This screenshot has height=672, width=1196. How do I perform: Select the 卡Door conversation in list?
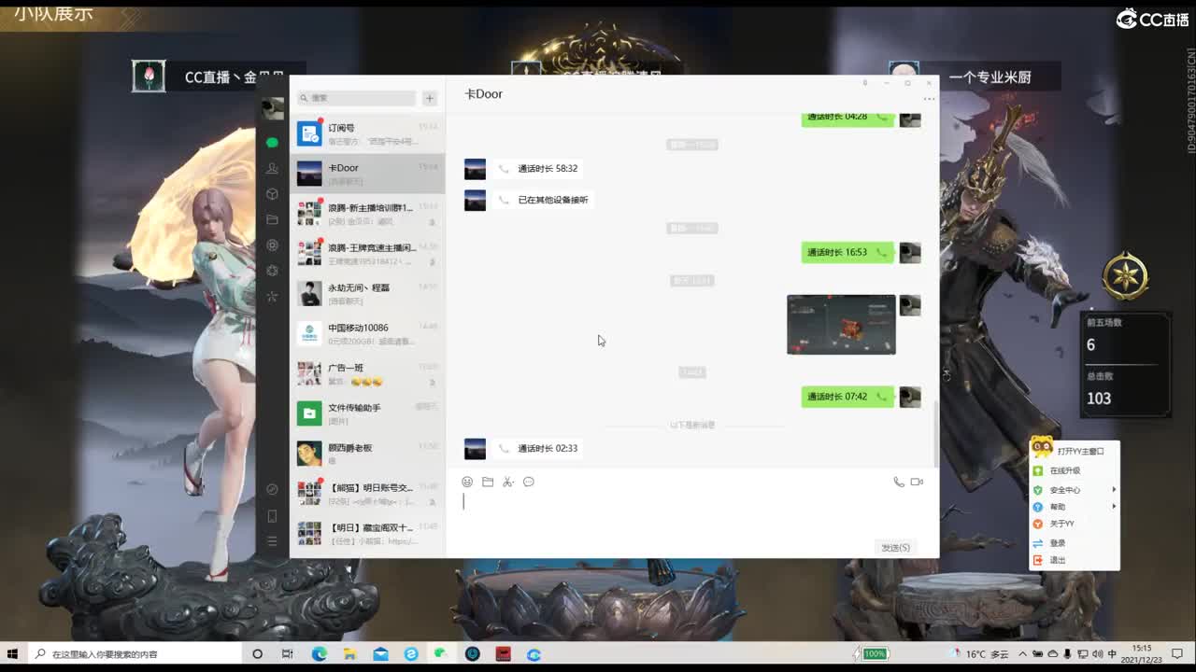[367, 174]
